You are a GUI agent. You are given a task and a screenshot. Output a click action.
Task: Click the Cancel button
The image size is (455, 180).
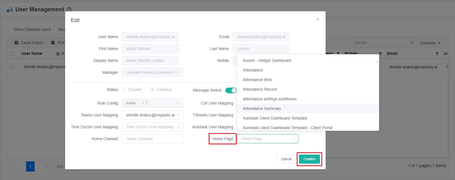[x=286, y=159]
